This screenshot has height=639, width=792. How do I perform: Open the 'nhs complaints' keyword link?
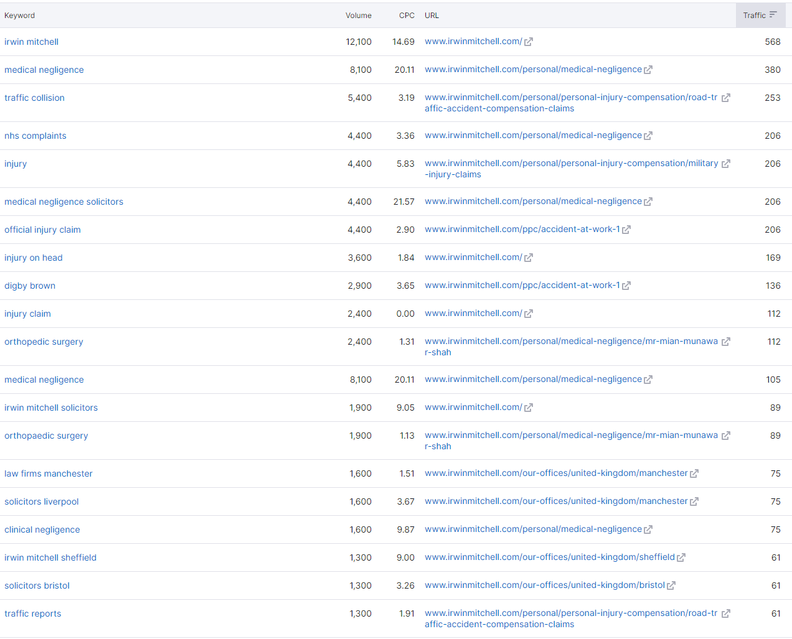tap(35, 136)
